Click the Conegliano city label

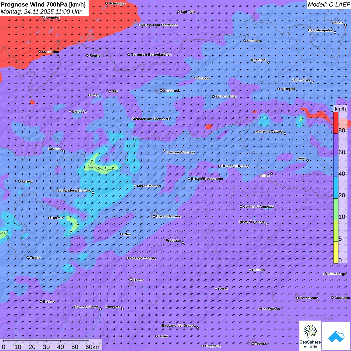tap(271, 309)
